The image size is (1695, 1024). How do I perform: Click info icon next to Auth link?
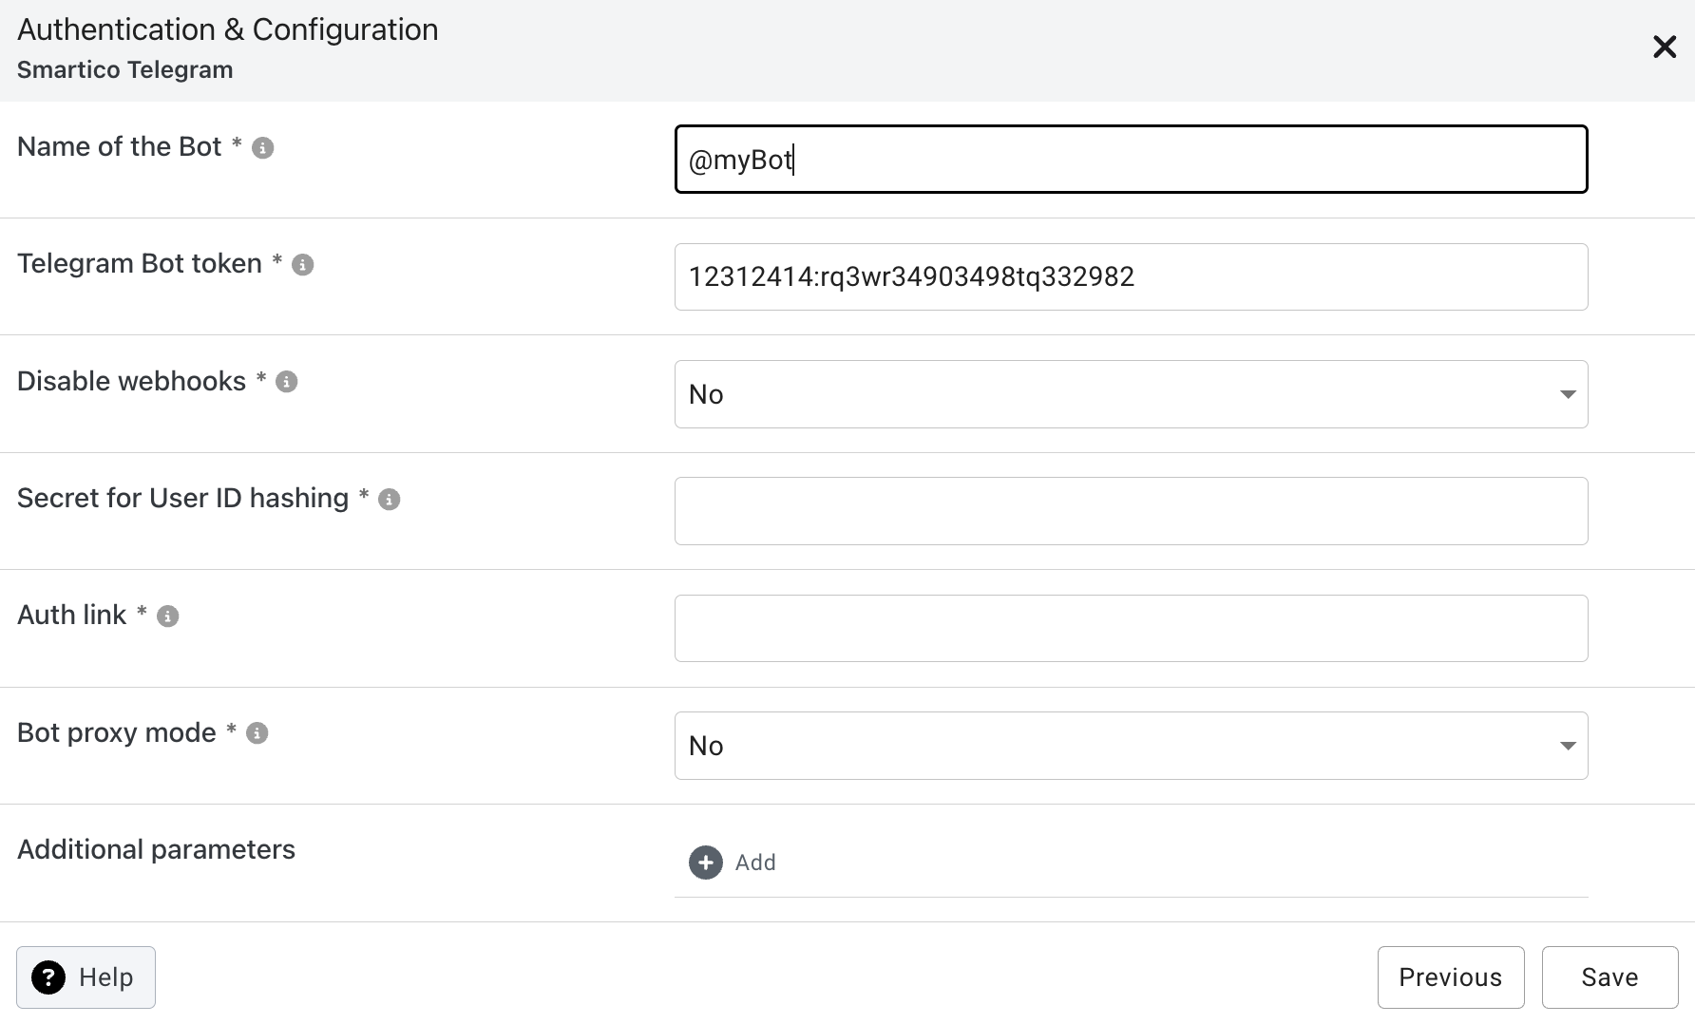click(x=167, y=616)
